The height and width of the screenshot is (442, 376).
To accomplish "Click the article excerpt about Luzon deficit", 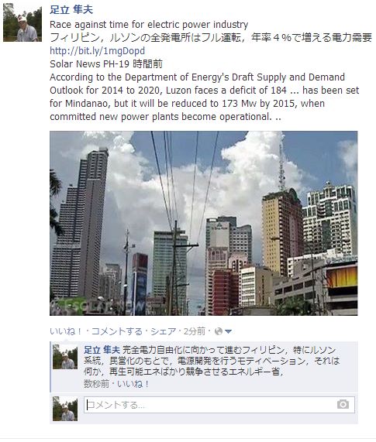I will (205, 97).
